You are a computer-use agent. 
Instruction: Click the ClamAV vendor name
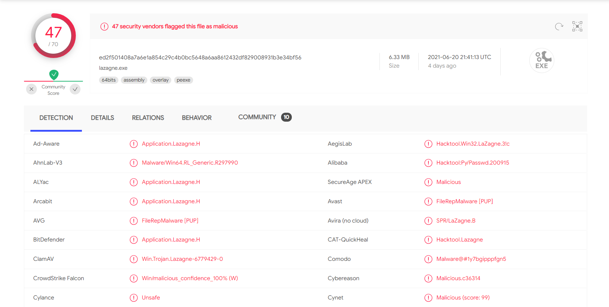pos(44,259)
